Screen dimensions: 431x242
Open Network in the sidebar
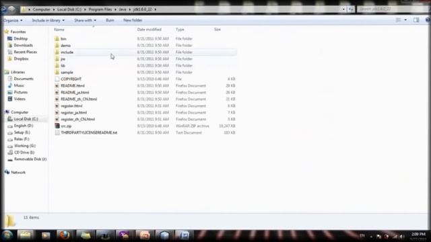18,173
